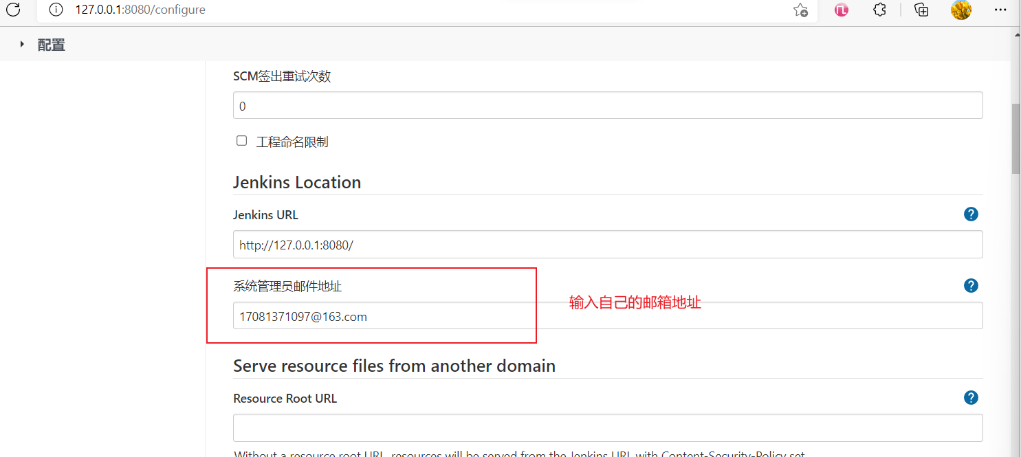
Task: Add this page to favorites star icon
Action: coord(800,10)
